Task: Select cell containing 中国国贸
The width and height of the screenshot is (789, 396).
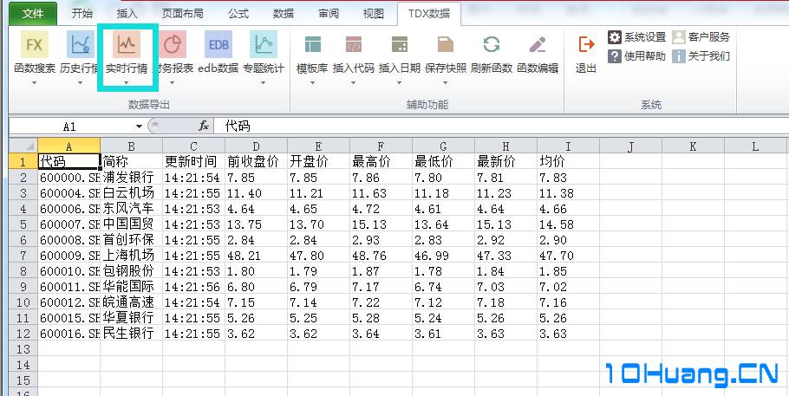Action: click(131, 224)
